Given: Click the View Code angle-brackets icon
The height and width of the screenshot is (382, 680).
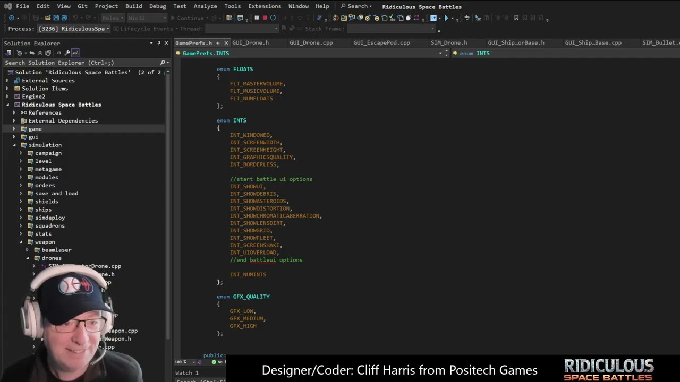Looking at the screenshot, I should 59,53.
